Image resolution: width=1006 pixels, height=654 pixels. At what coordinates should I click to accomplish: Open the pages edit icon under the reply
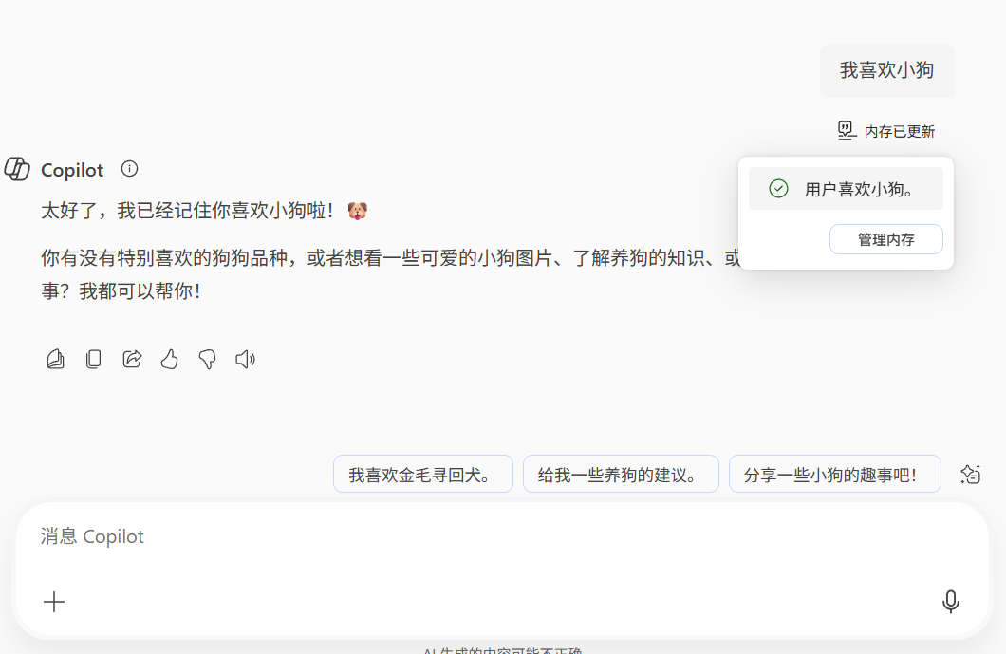(x=56, y=359)
